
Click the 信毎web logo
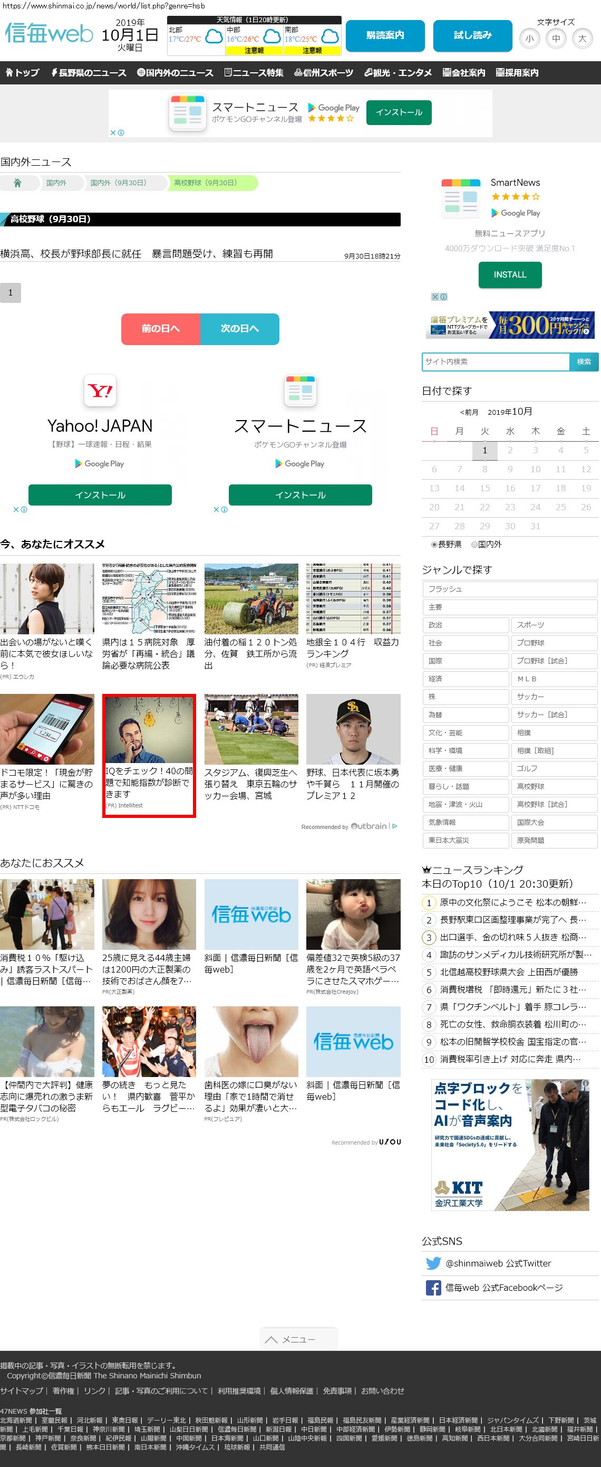[49, 34]
